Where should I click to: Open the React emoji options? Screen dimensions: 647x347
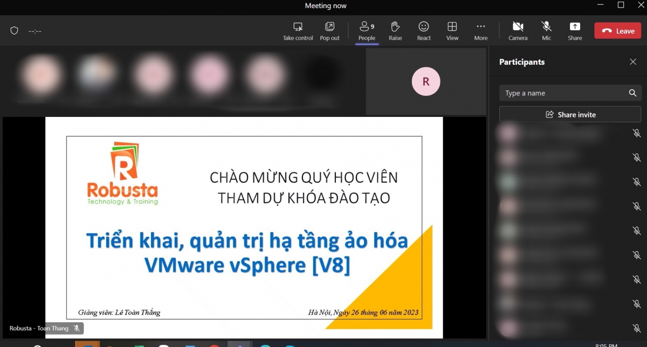click(424, 31)
